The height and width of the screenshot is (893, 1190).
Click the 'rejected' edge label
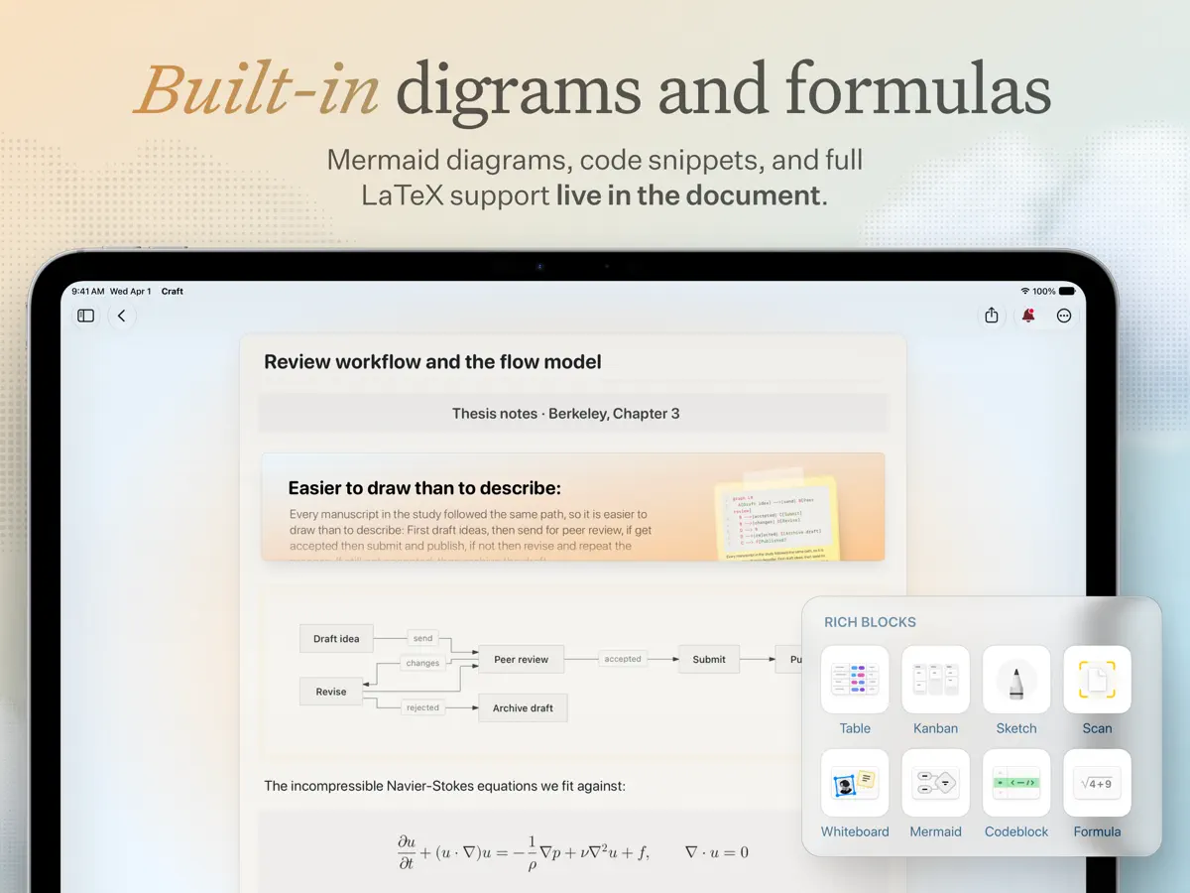[x=422, y=707]
